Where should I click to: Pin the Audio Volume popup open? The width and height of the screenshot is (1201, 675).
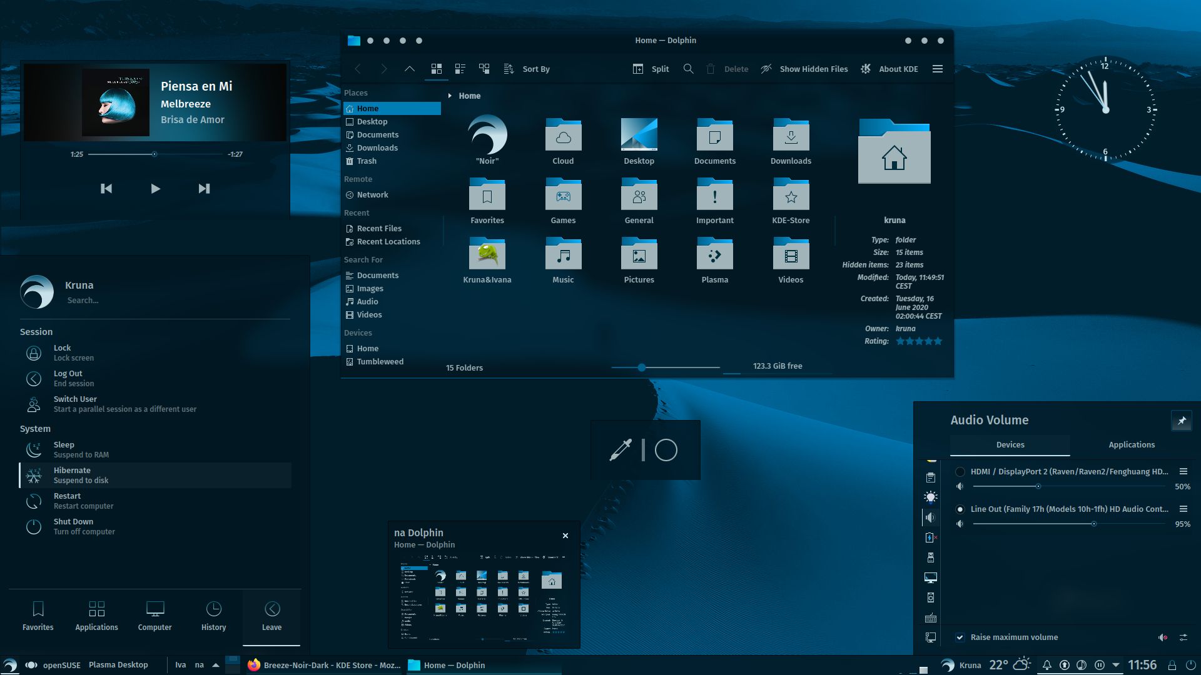click(x=1182, y=421)
